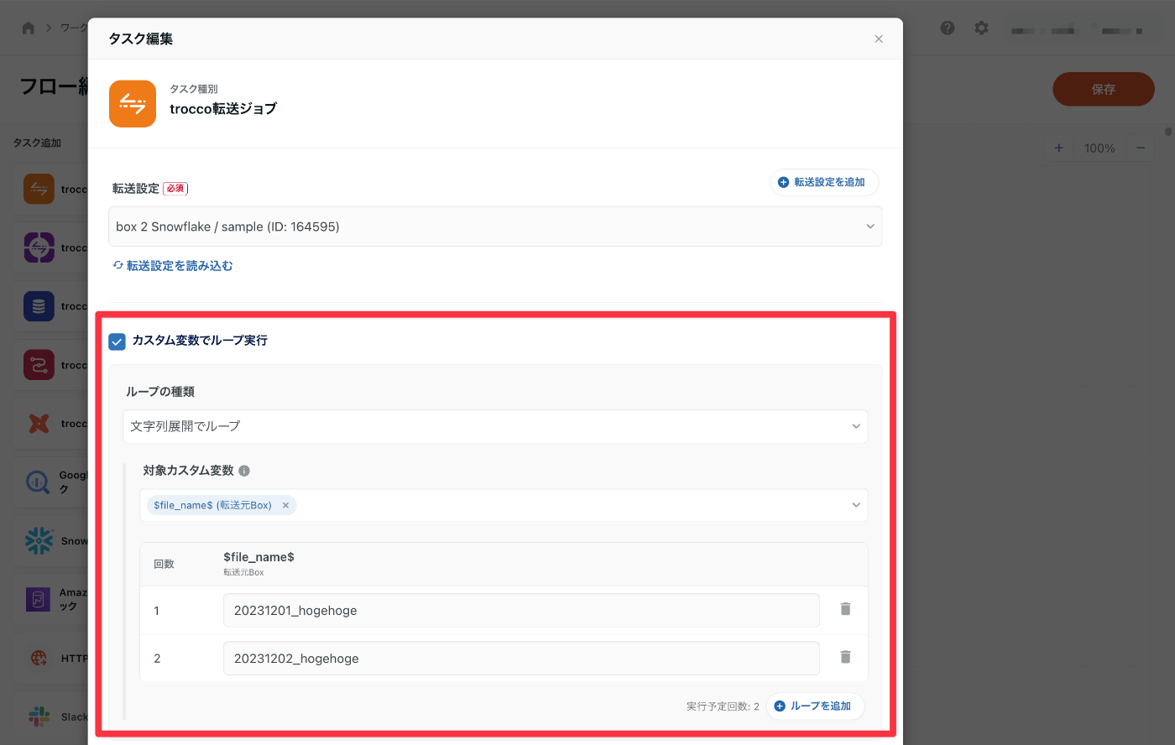Delete loop row 2 with trash icon
Image resolution: width=1175 pixels, height=745 pixels.
pos(845,657)
